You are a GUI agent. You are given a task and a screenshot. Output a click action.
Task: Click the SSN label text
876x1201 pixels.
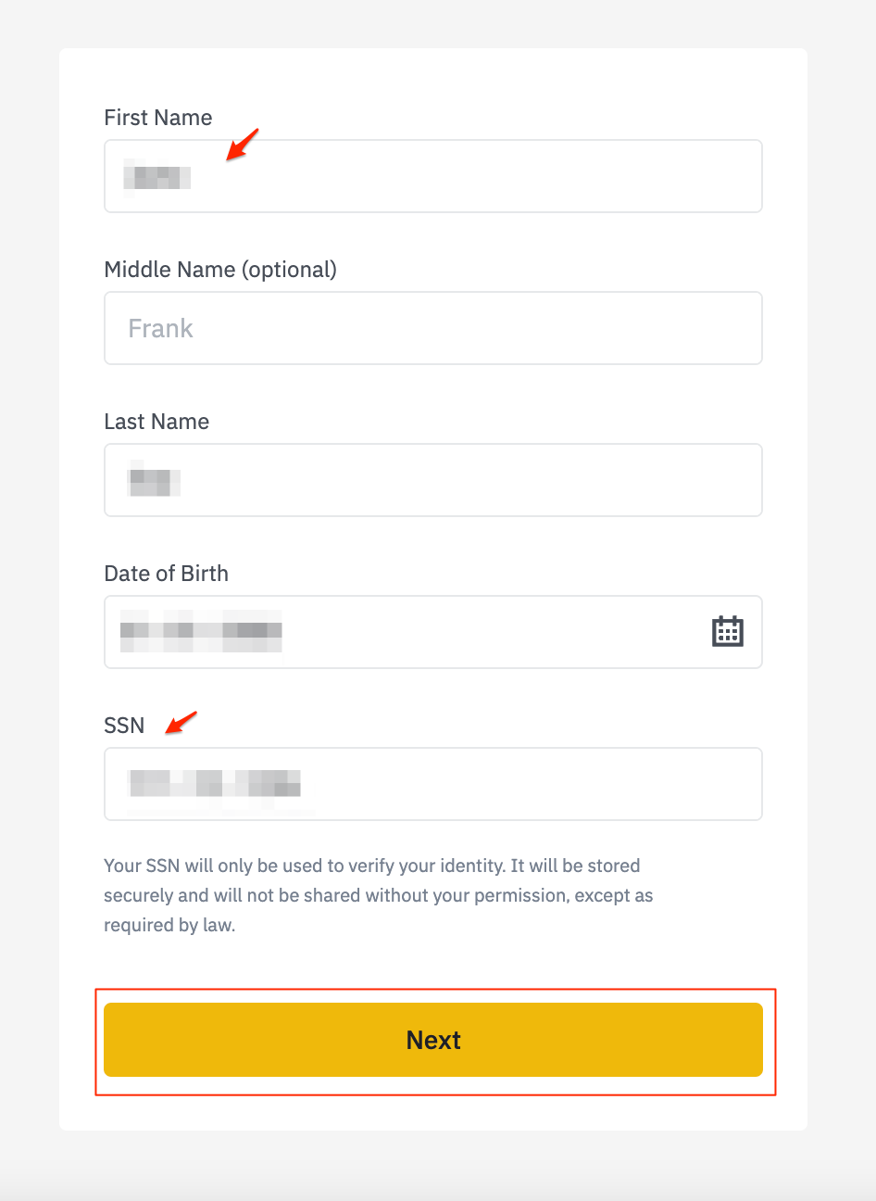click(124, 726)
